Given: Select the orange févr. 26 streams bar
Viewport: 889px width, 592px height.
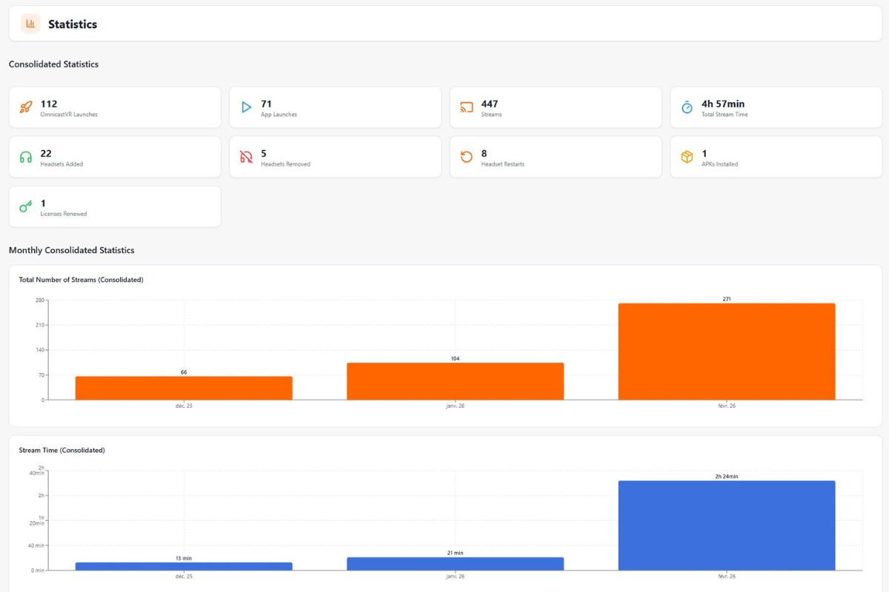Looking at the screenshot, I should [727, 351].
